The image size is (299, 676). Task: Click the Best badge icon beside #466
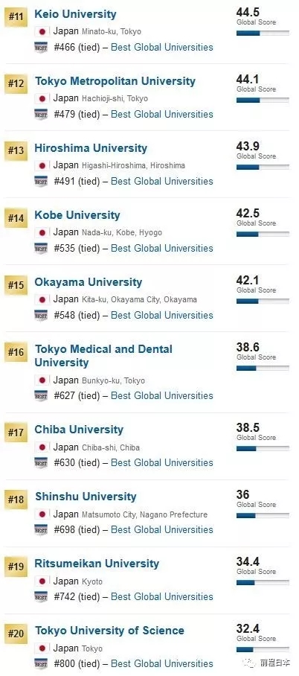click(x=41, y=47)
